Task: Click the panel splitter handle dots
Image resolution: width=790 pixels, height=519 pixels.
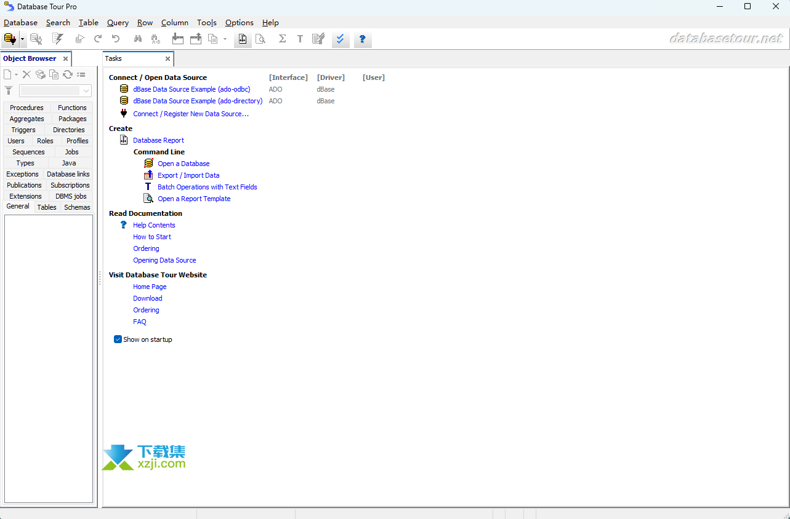Action: tap(100, 278)
